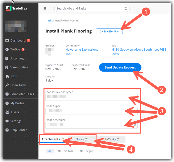Click the Install Plank Flooring heading
This screenshot has width=174, height=162.
tap(69, 31)
